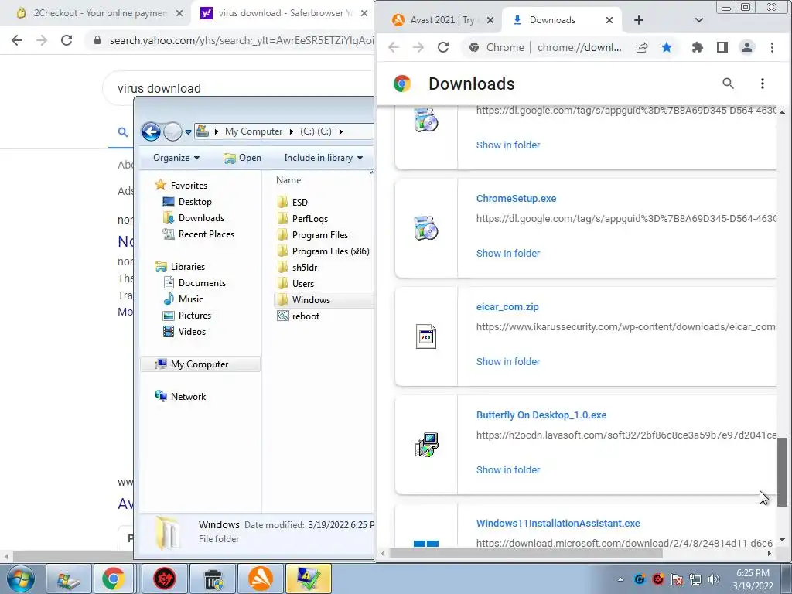
Task: Open the Include in library dropdown
Action: tap(323, 158)
